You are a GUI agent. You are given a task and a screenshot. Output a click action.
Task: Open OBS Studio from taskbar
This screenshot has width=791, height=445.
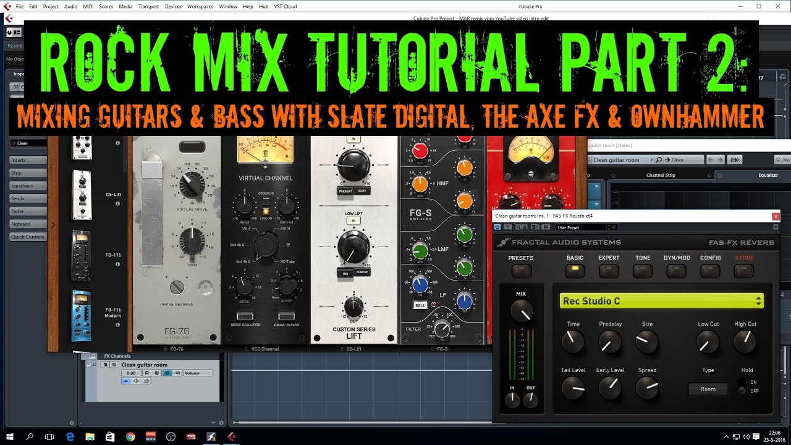click(170, 436)
